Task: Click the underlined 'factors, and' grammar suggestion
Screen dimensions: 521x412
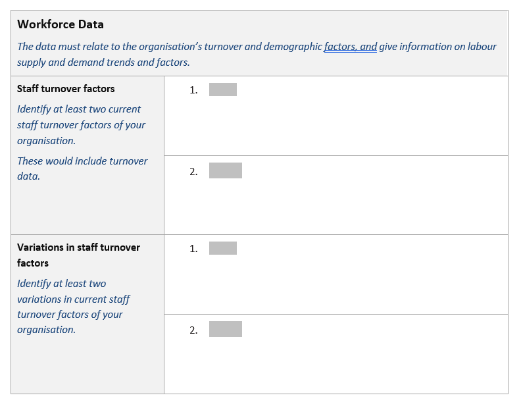Action: [350, 47]
